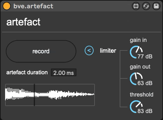Click the gain in knob
Screen dimensions: 163x120
[136, 52]
